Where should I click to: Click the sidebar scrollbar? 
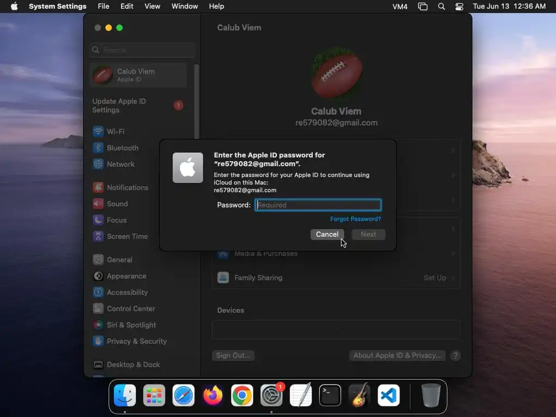pyautogui.click(x=196, y=103)
